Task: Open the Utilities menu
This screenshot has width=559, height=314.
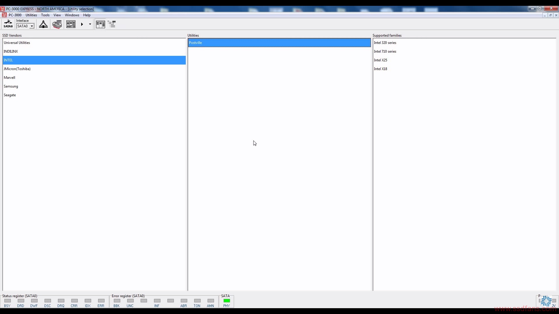Action: [31, 15]
